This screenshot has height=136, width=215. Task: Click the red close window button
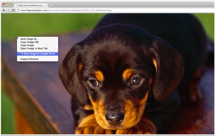click(4, 5)
